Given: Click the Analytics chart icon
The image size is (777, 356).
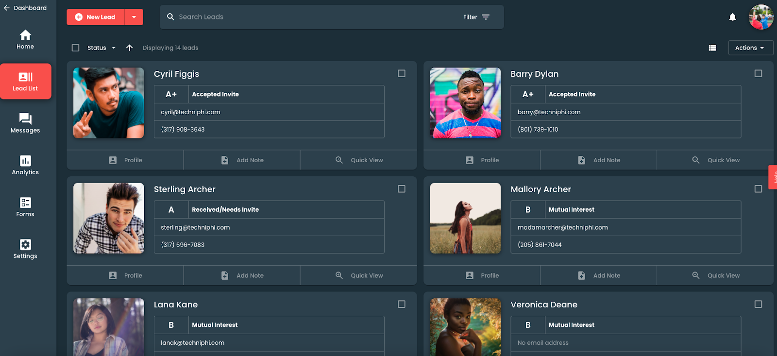Looking at the screenshot, I should 25,161.
